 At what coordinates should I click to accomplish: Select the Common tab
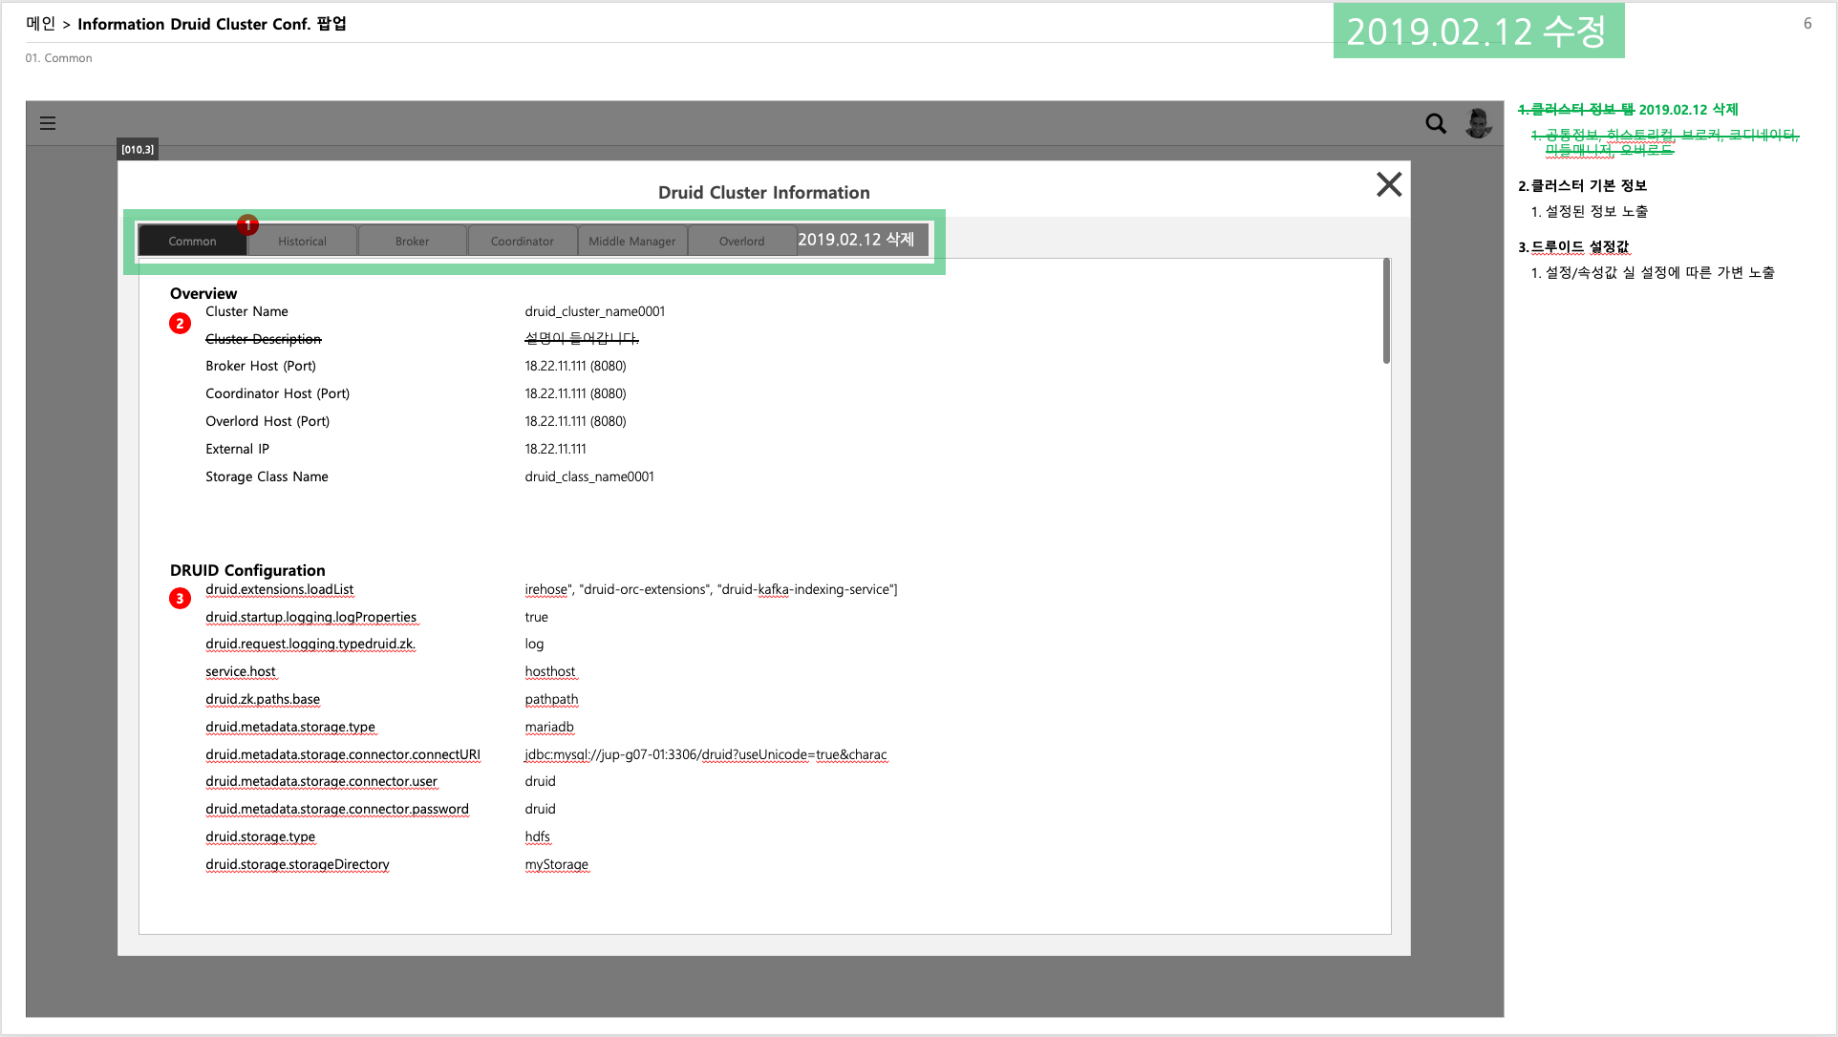(x=192, y=241)
